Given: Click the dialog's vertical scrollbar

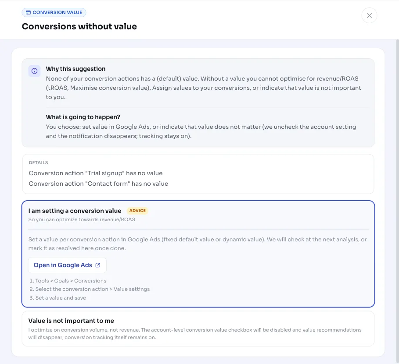Looking at the screenshot, I should 398,201.
